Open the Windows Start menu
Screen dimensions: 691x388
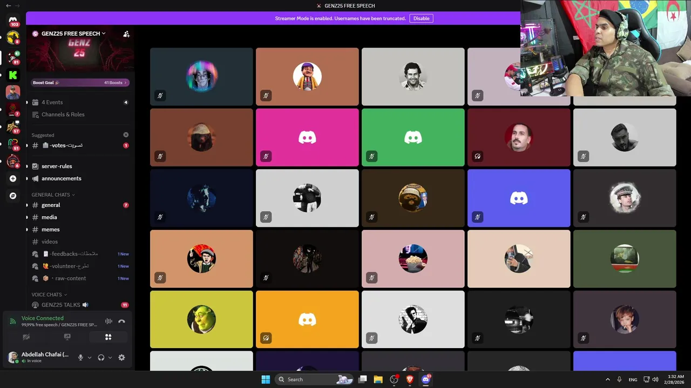(x=266, y=379)
